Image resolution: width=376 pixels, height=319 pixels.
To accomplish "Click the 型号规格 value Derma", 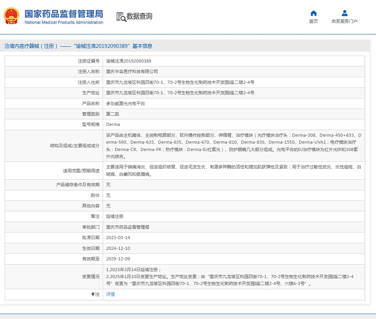I will [113, 124].
